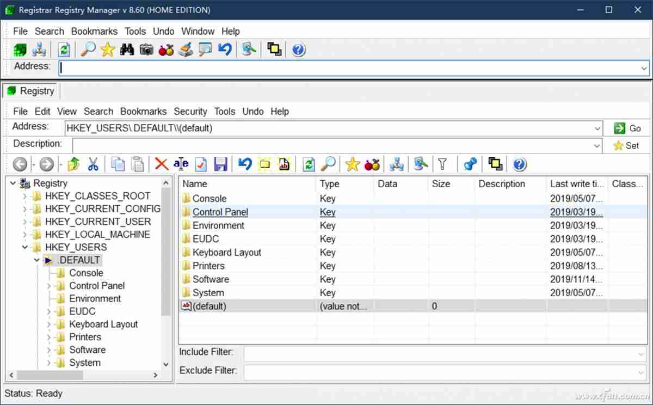653x405 pixels.
Task: Click the Go button
Action: point(627,128)
